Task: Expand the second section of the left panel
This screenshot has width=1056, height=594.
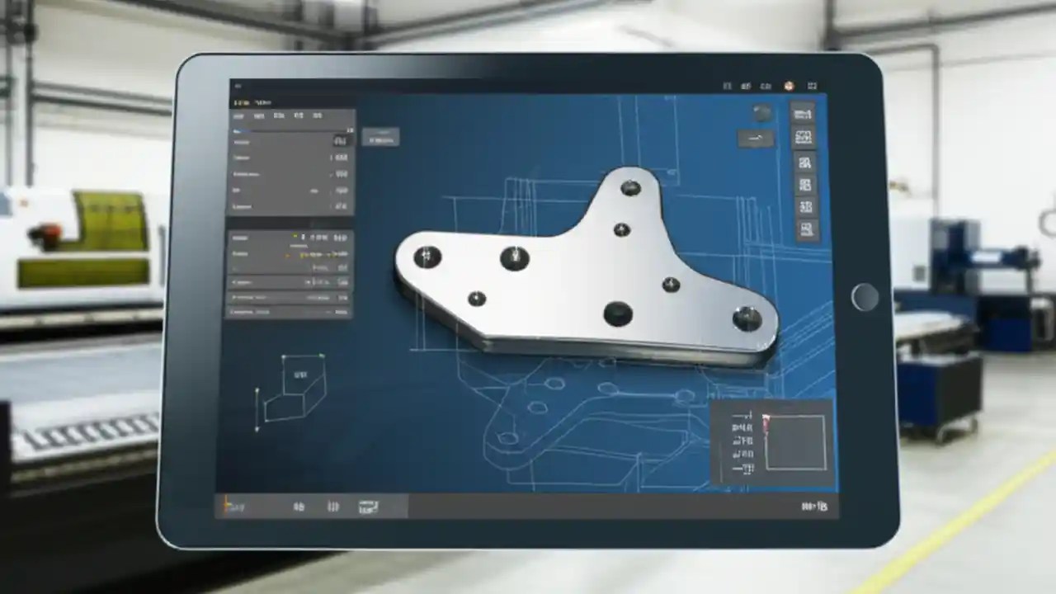Action: [289, 237]
